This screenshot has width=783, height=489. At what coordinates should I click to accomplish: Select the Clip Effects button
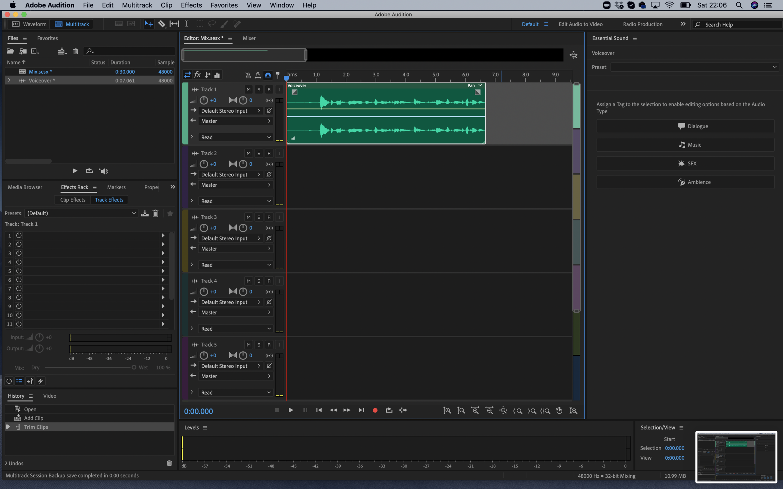point(73,200)
